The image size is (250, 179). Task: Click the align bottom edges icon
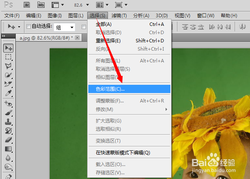(201, 27)
